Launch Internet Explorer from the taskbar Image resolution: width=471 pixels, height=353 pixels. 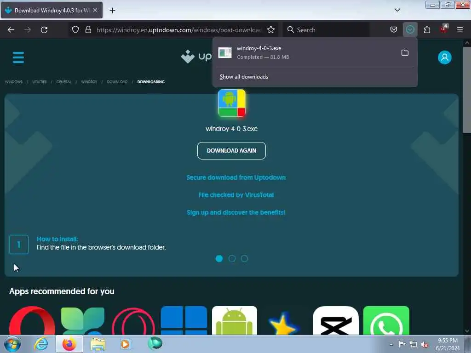coord(41,344)
